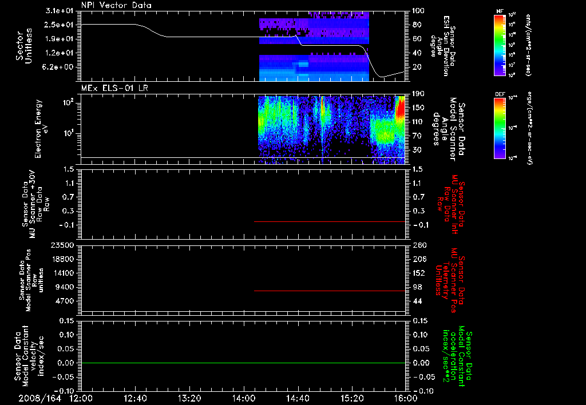
Task: Click the NF color scale bar
Action: (x=500, y=45)
